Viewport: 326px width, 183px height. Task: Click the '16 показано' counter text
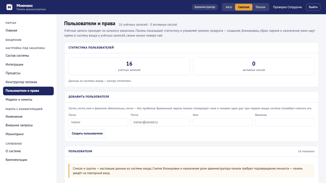click(306, 151)
